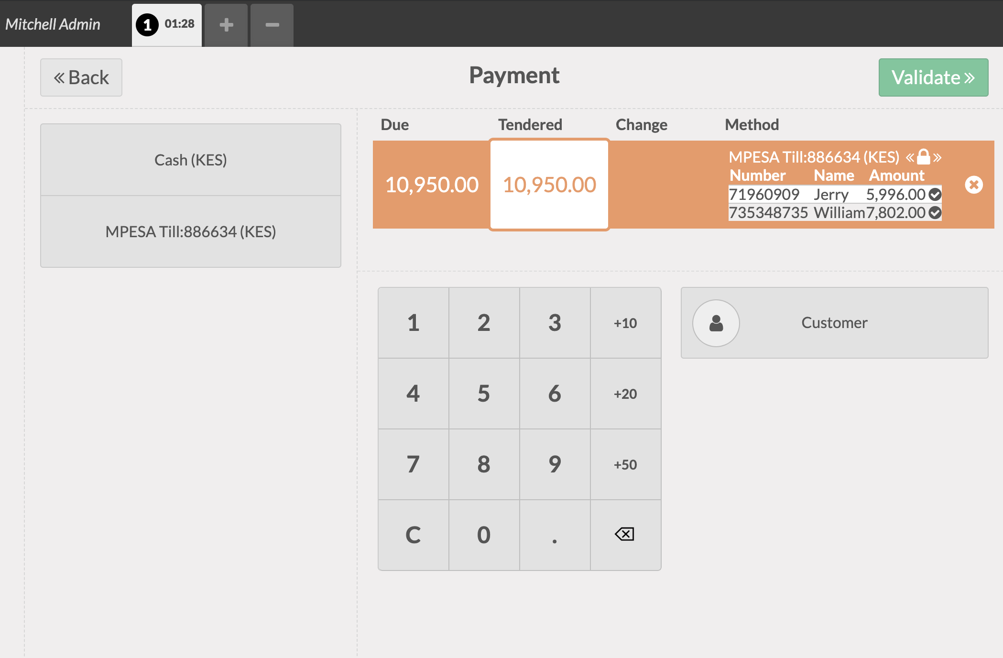
Task: Select order tab 1 with timer 01:28
Action: pos(167,25)
